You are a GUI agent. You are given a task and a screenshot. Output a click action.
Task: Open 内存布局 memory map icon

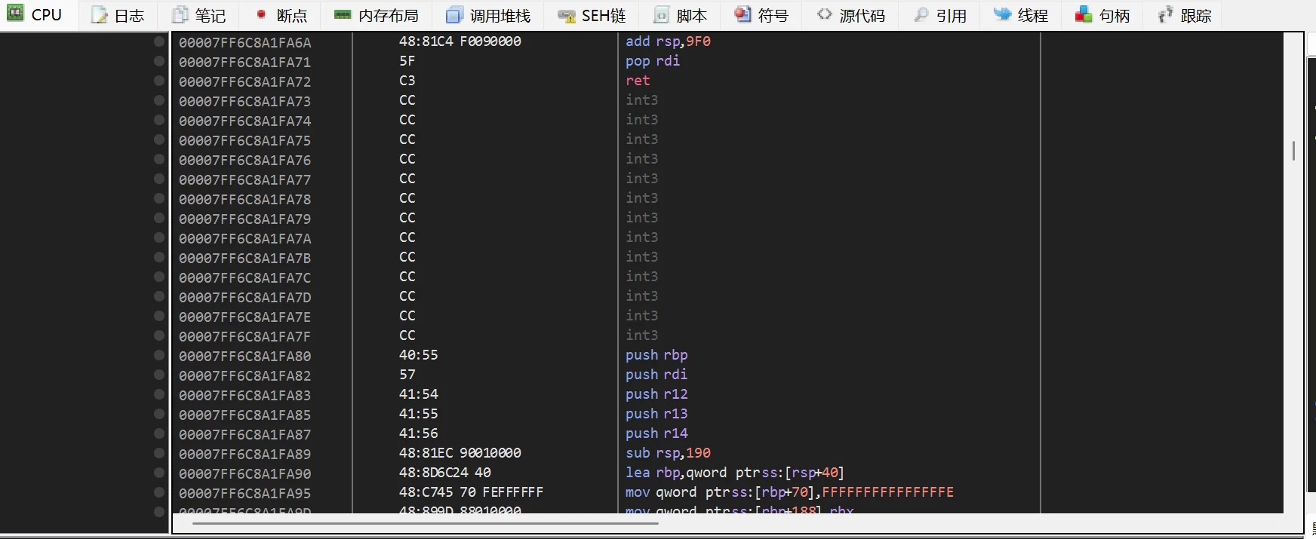[343, 15]
